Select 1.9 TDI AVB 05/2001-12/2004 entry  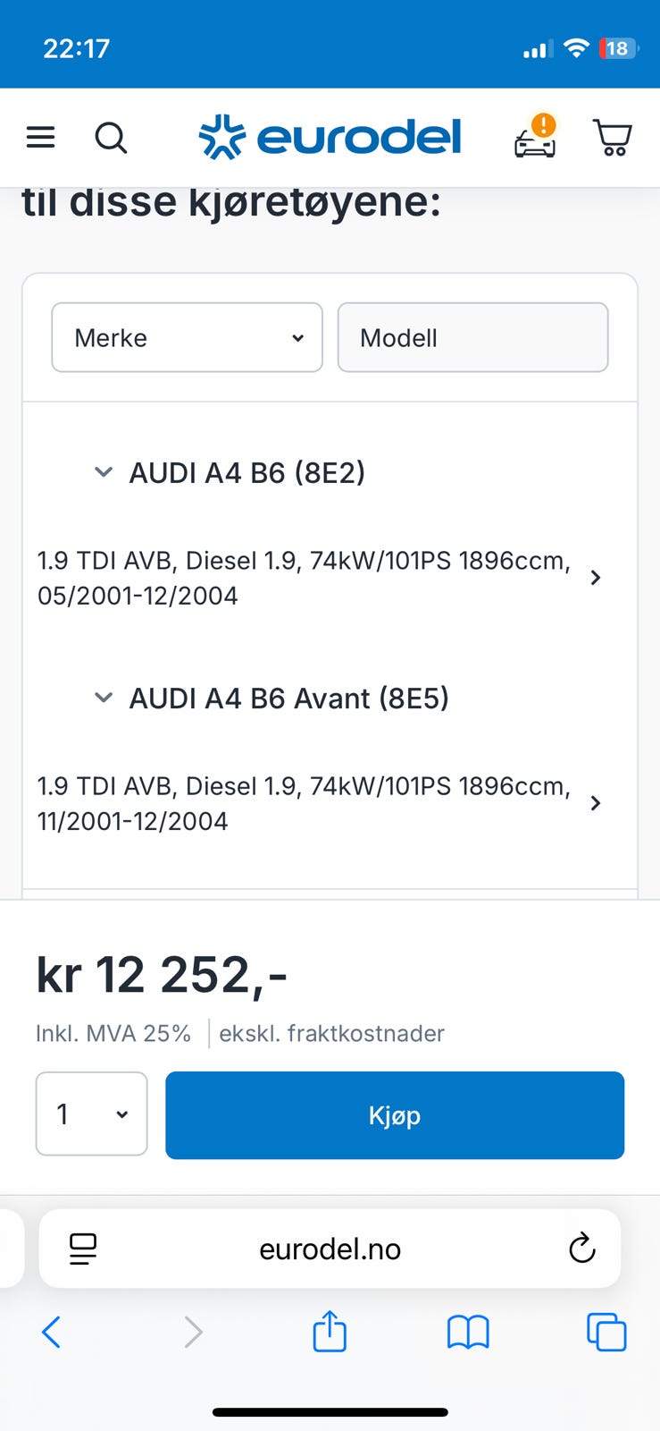(317, 578)
